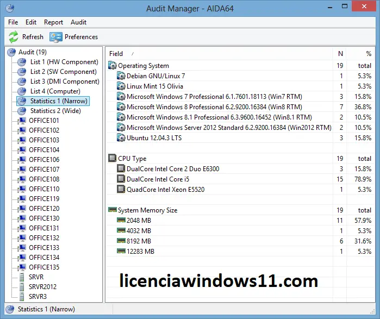Select OFFICE103 in the tree

pos(44,140)
